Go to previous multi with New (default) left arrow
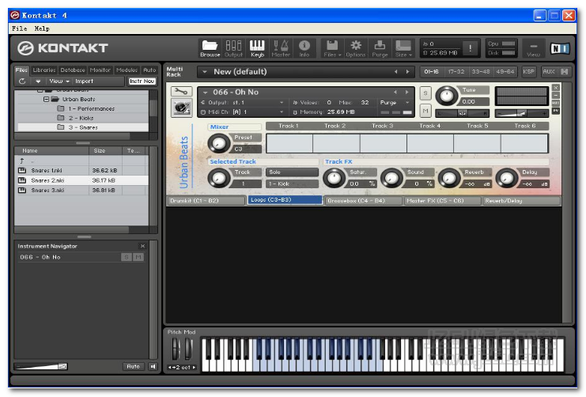Screen dimensions: 586x397 [x=395, y=72]
